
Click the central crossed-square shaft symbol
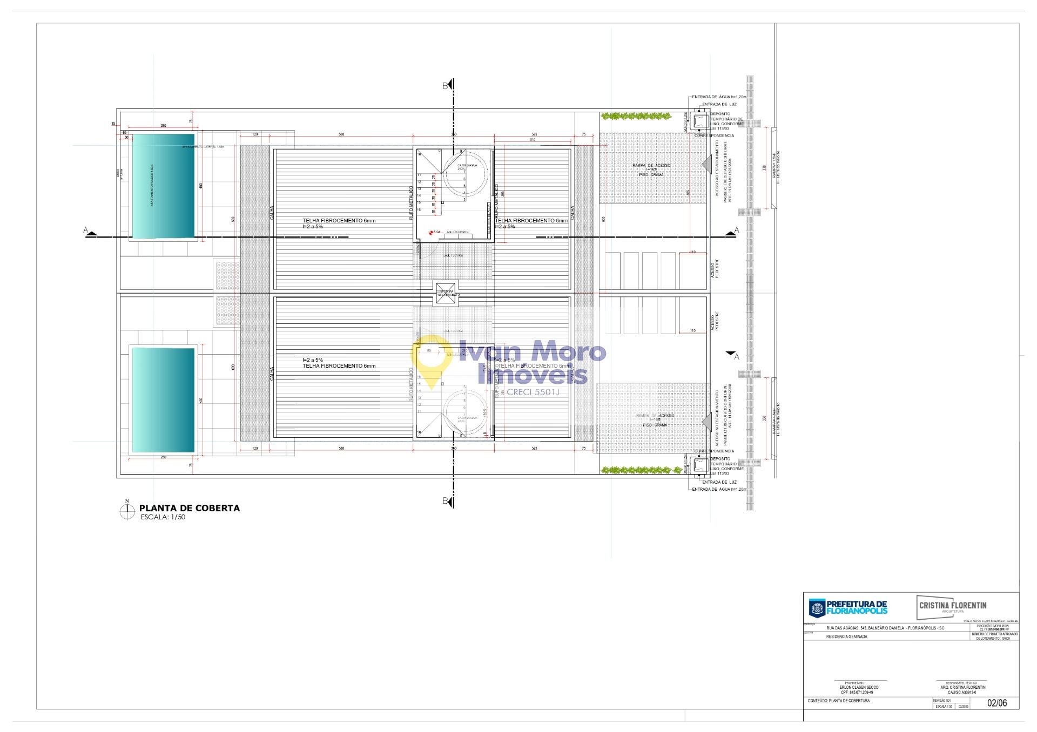[x=447, y=293]
